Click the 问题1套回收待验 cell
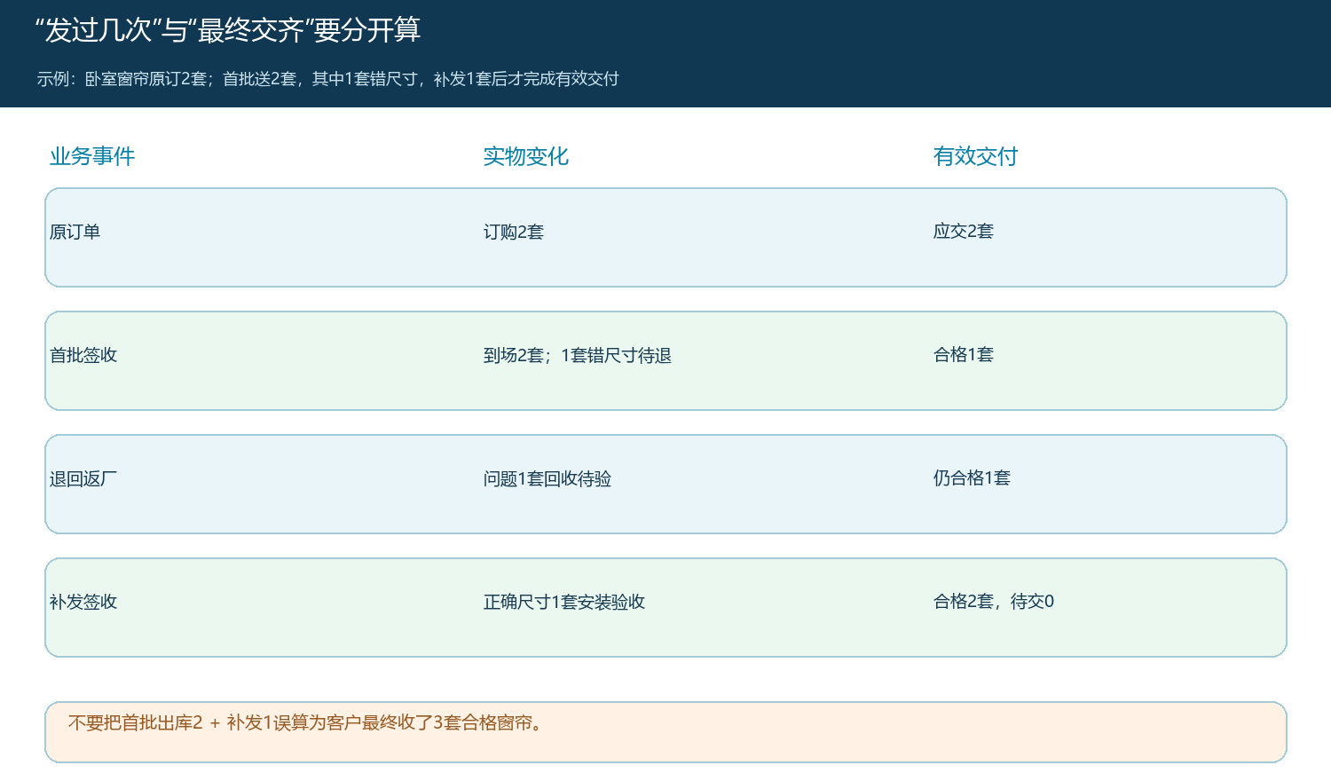 click(547, 478)
